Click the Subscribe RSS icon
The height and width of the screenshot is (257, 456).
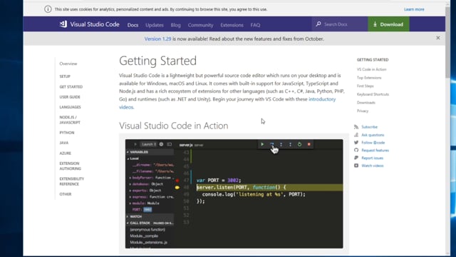click(356, 127)
